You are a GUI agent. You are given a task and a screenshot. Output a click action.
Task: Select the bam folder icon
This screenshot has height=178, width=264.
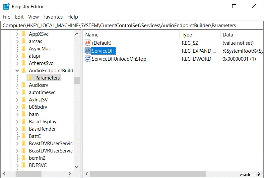tap(24, 114)
